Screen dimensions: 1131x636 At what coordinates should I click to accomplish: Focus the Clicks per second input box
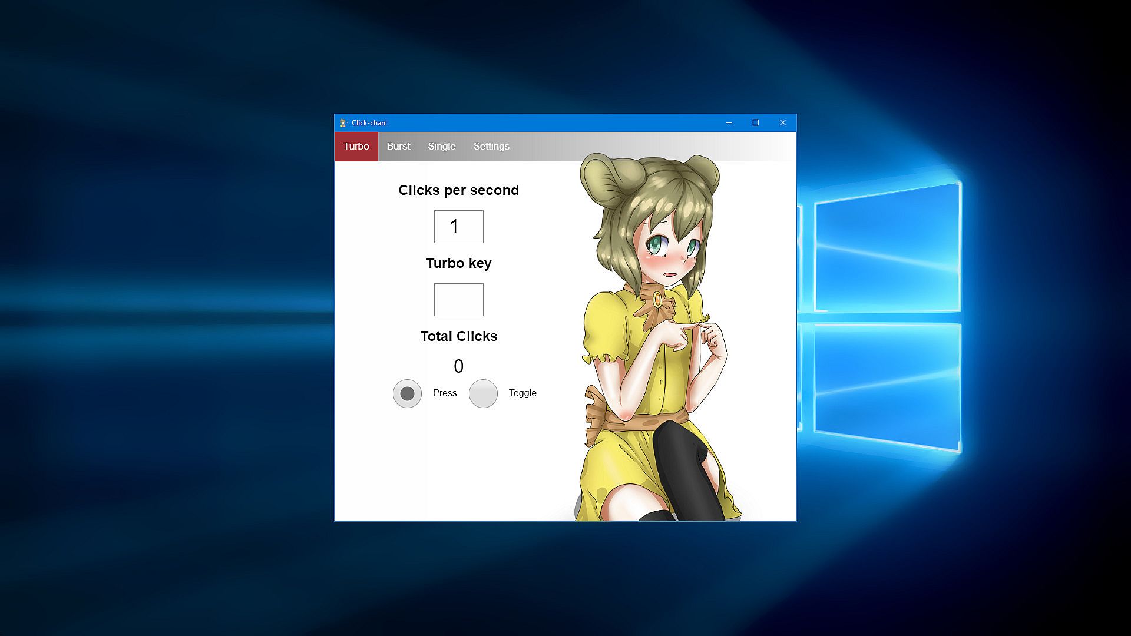click(x=458, y=227)
